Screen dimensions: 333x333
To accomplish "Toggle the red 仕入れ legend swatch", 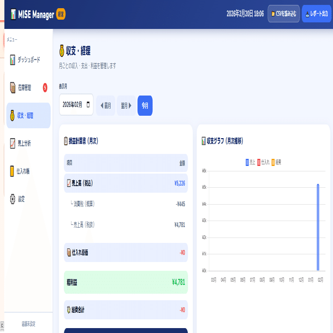I will pyautogui.click(x=259, y=162).
